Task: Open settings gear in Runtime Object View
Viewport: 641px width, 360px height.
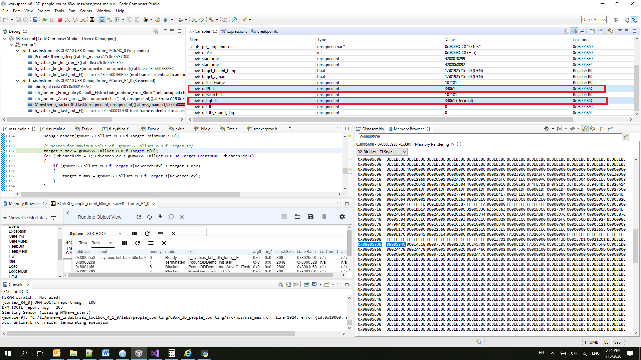Action: pos(342,217)
